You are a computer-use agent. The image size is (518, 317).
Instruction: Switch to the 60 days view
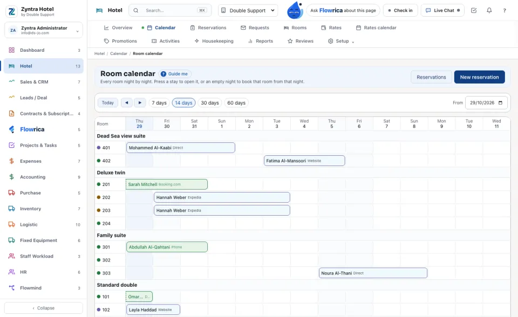coord(236,102)
